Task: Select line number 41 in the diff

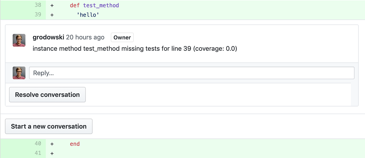Action: pos(38,153)
